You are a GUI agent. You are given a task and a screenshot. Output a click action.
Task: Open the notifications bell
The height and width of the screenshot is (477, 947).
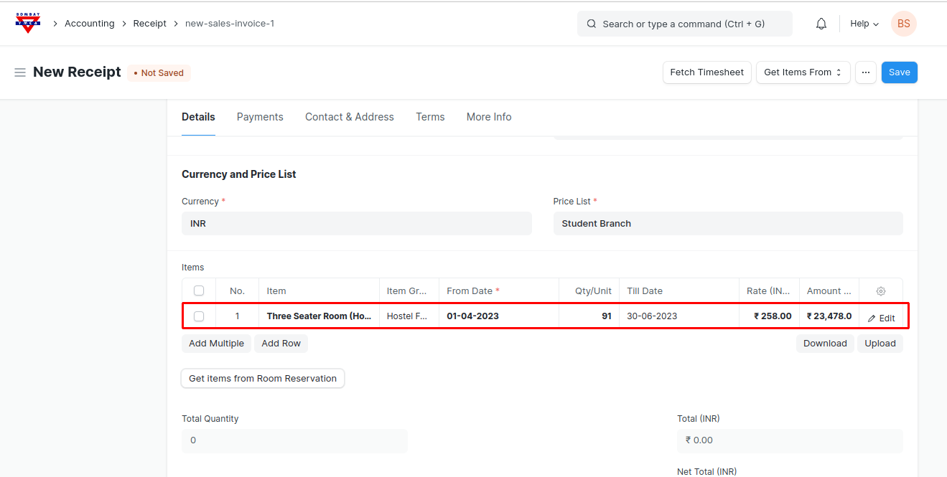click(821, 24)
